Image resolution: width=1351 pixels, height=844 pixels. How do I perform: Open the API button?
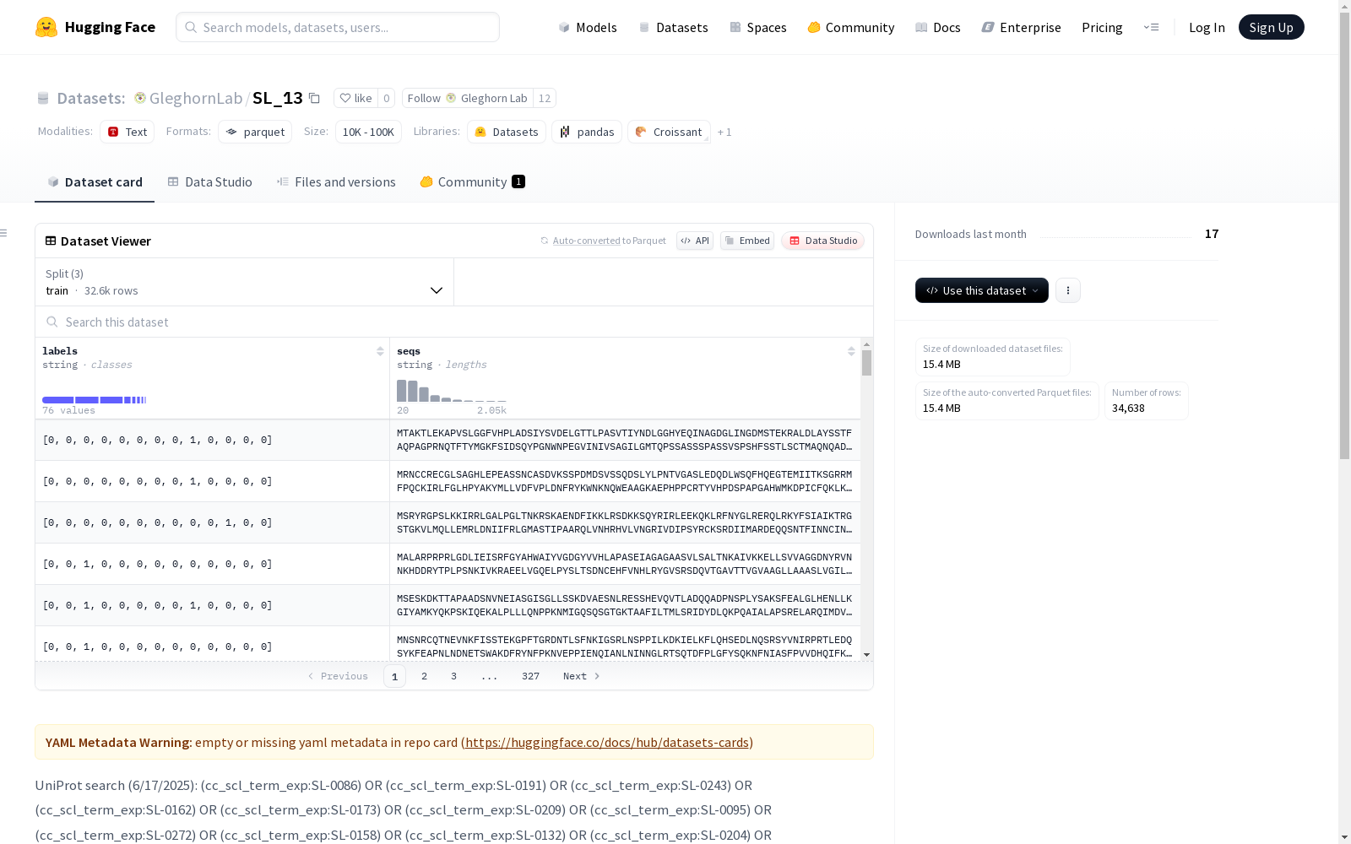[695, 241]
